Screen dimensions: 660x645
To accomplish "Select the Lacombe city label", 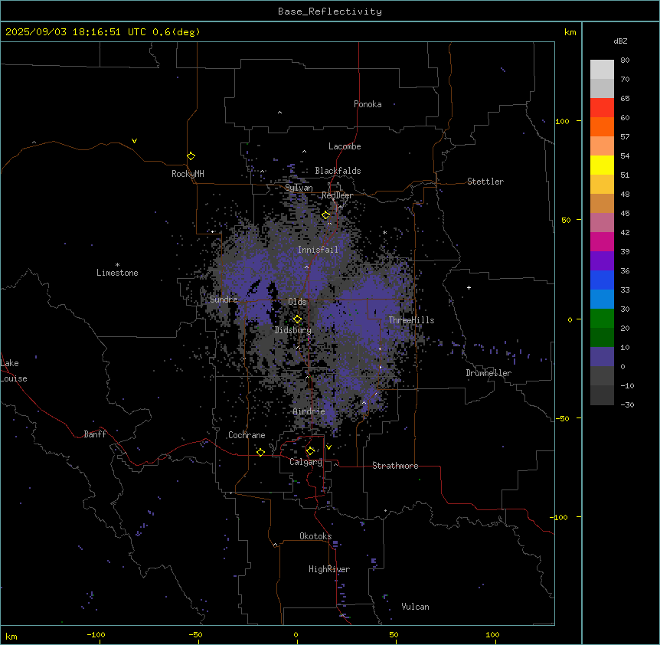I will coord(345,146).
